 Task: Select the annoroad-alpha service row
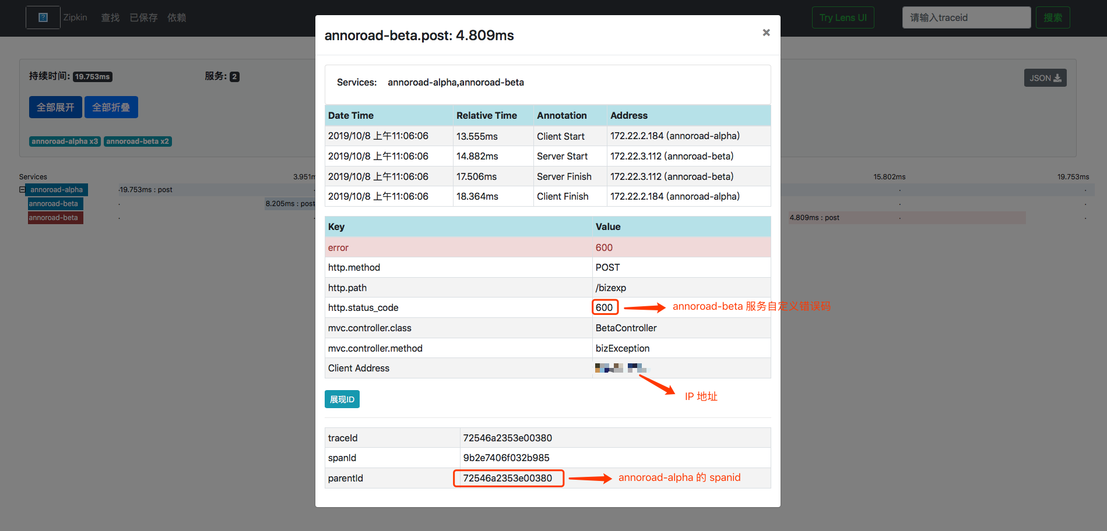[x=57, y=190]
